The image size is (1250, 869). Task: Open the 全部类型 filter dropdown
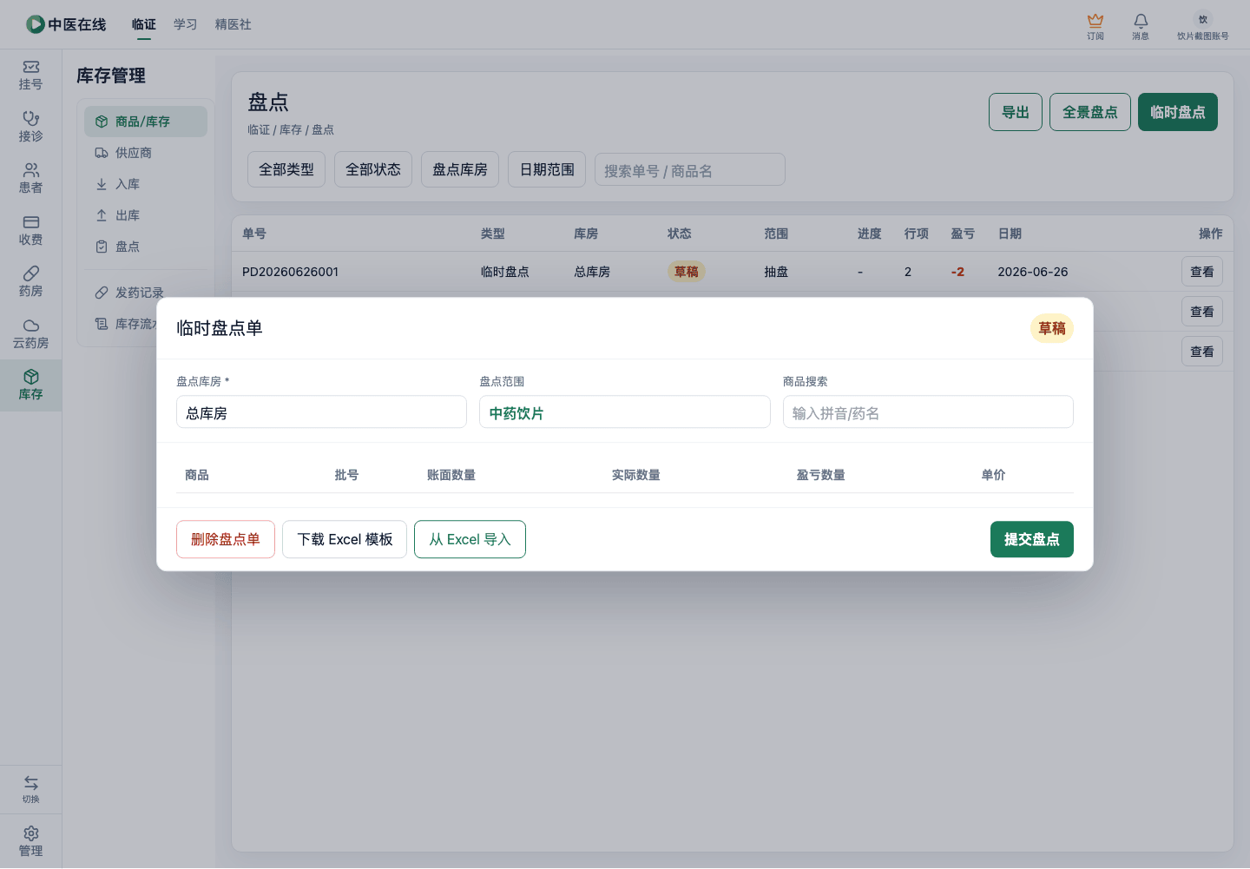coord(286,169)
